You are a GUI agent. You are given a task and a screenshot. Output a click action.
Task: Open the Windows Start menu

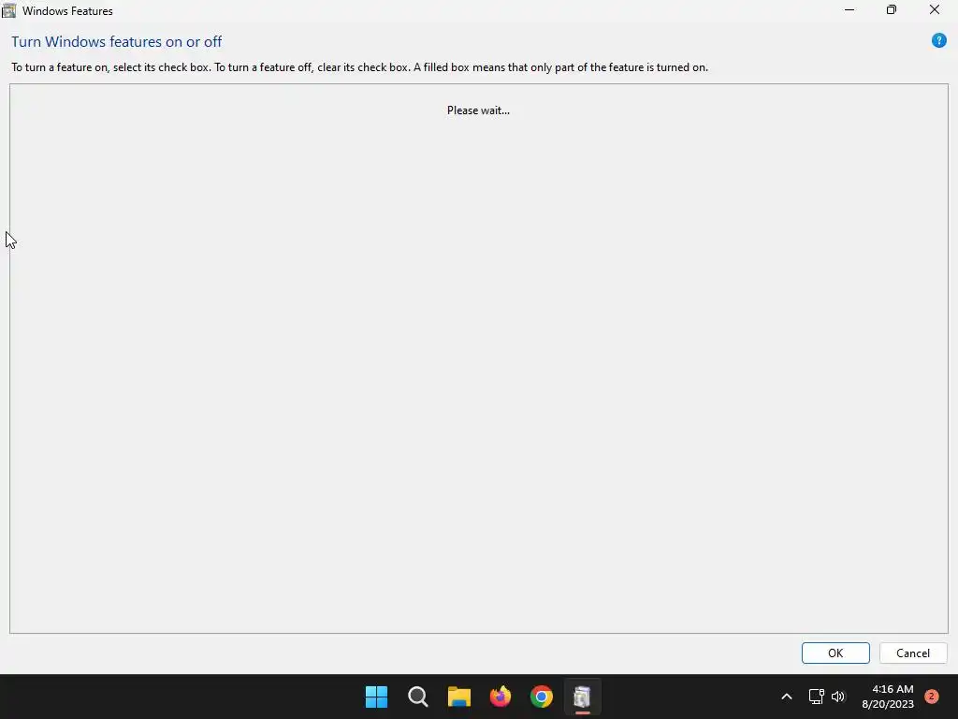pyautogui.click(x=376, y=697)
